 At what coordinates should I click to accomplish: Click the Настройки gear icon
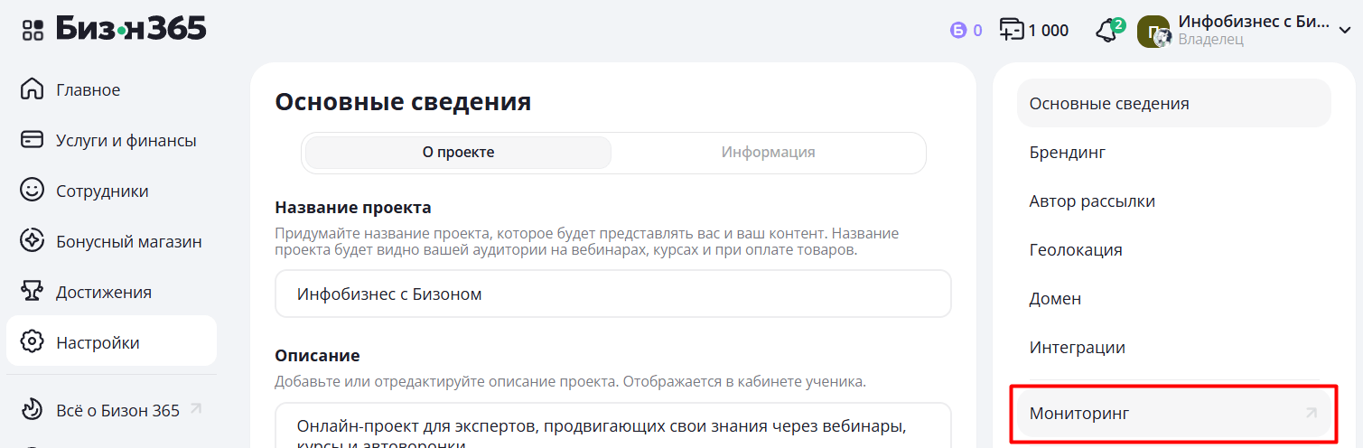[33, 343]
